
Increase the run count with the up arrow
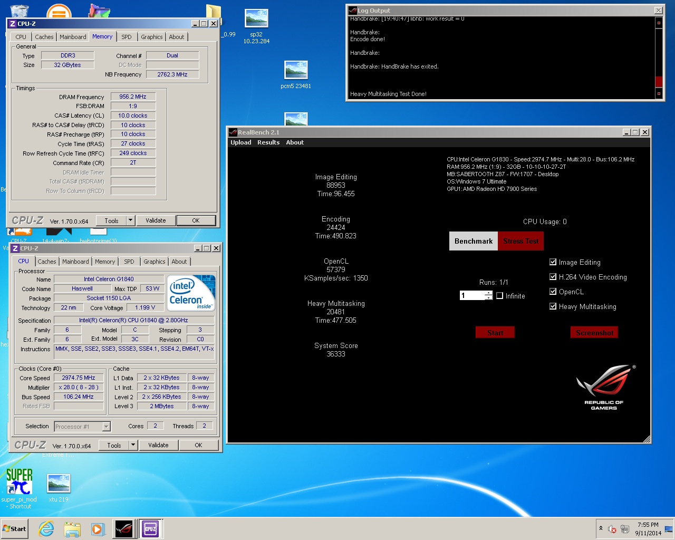489,293
